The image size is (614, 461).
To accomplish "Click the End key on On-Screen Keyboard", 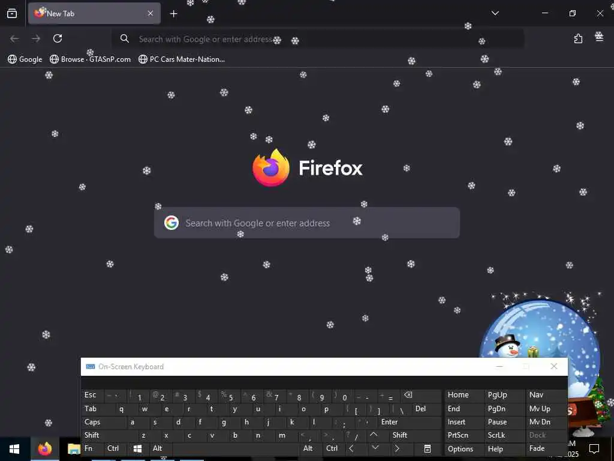I will [464, 409].
